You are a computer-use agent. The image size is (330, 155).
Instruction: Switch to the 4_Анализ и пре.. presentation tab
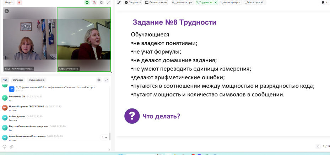pos(182,2)
